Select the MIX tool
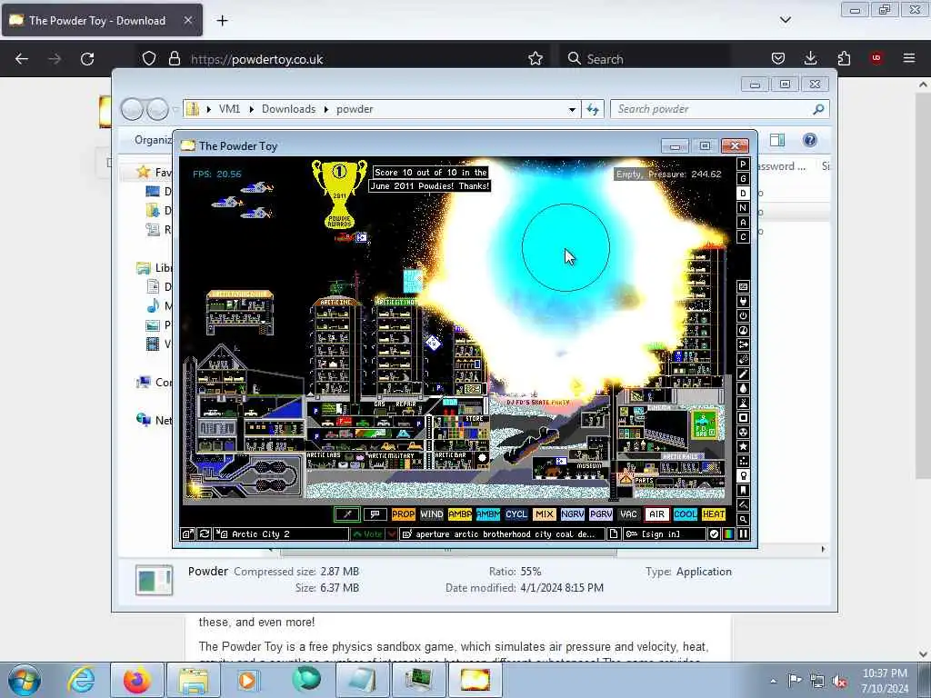This screenshot has height=698, width=931. pyautogui.click(x=544, y=514)
